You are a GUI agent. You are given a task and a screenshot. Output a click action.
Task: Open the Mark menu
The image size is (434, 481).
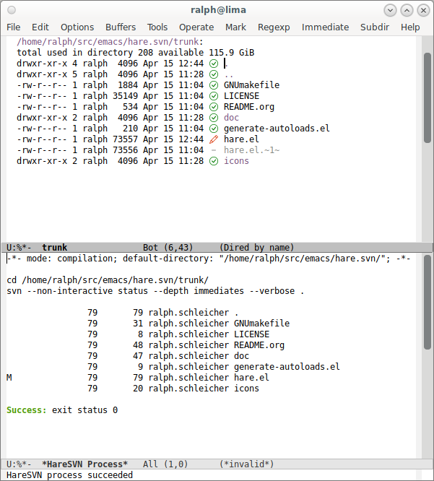click(235, 27)
